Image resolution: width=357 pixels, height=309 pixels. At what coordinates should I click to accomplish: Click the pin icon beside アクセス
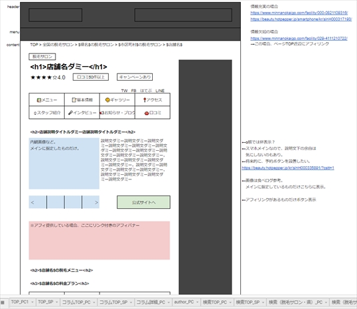145,100
